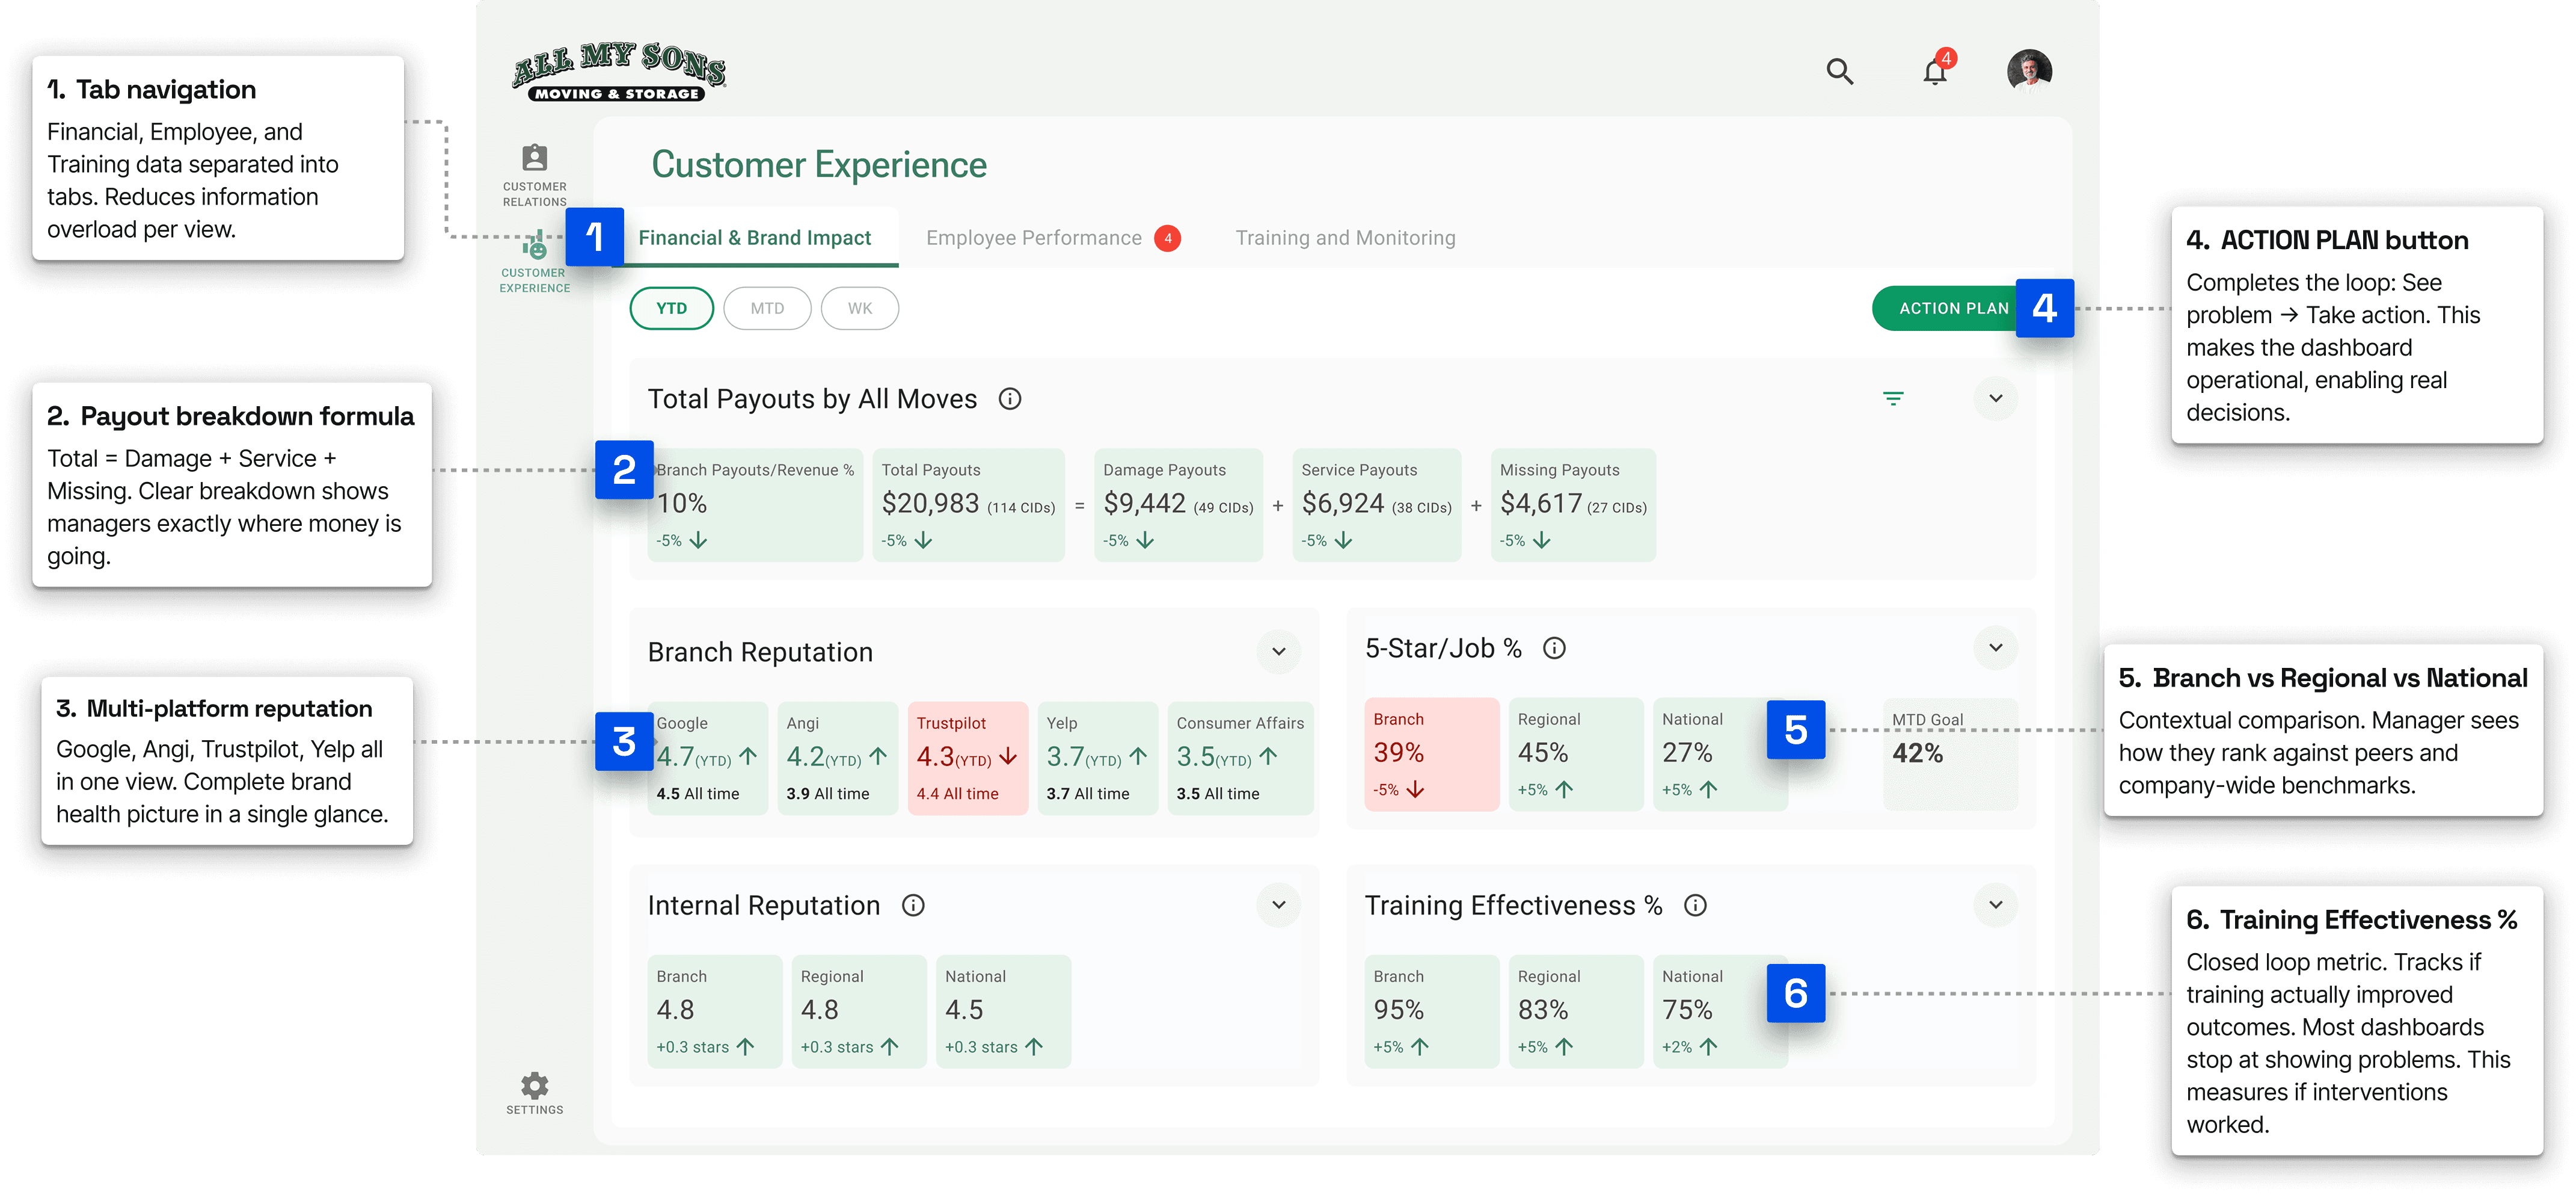Click info icon next to 5-Star/Job %

tap(1554, 649)
